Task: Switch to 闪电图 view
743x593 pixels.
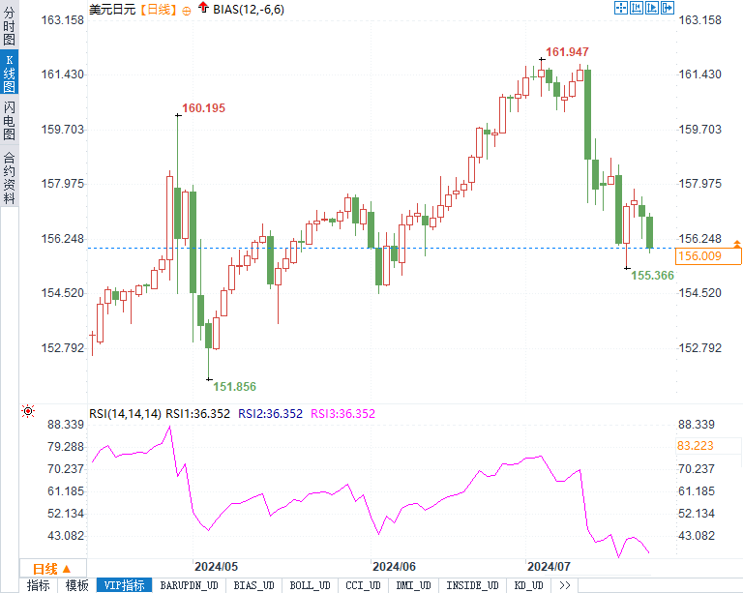Action: tap(9, 120)
